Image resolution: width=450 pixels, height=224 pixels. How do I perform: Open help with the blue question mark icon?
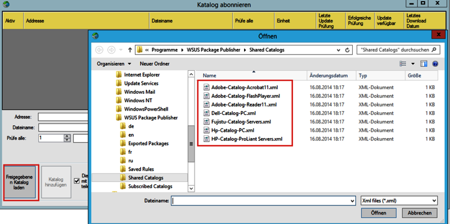point(435,63)
